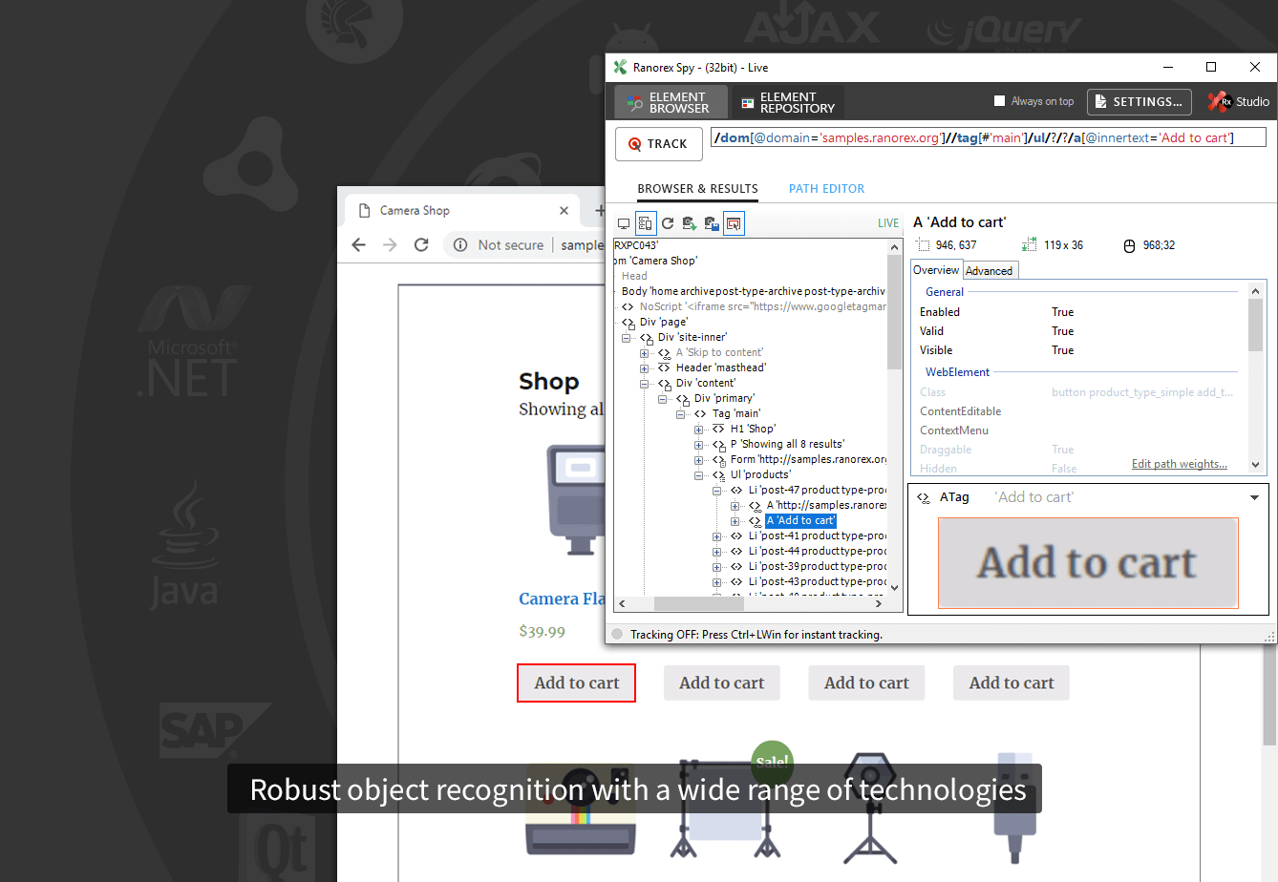Select the highlighted A 'Add to cart' tree row

(800, 520)
